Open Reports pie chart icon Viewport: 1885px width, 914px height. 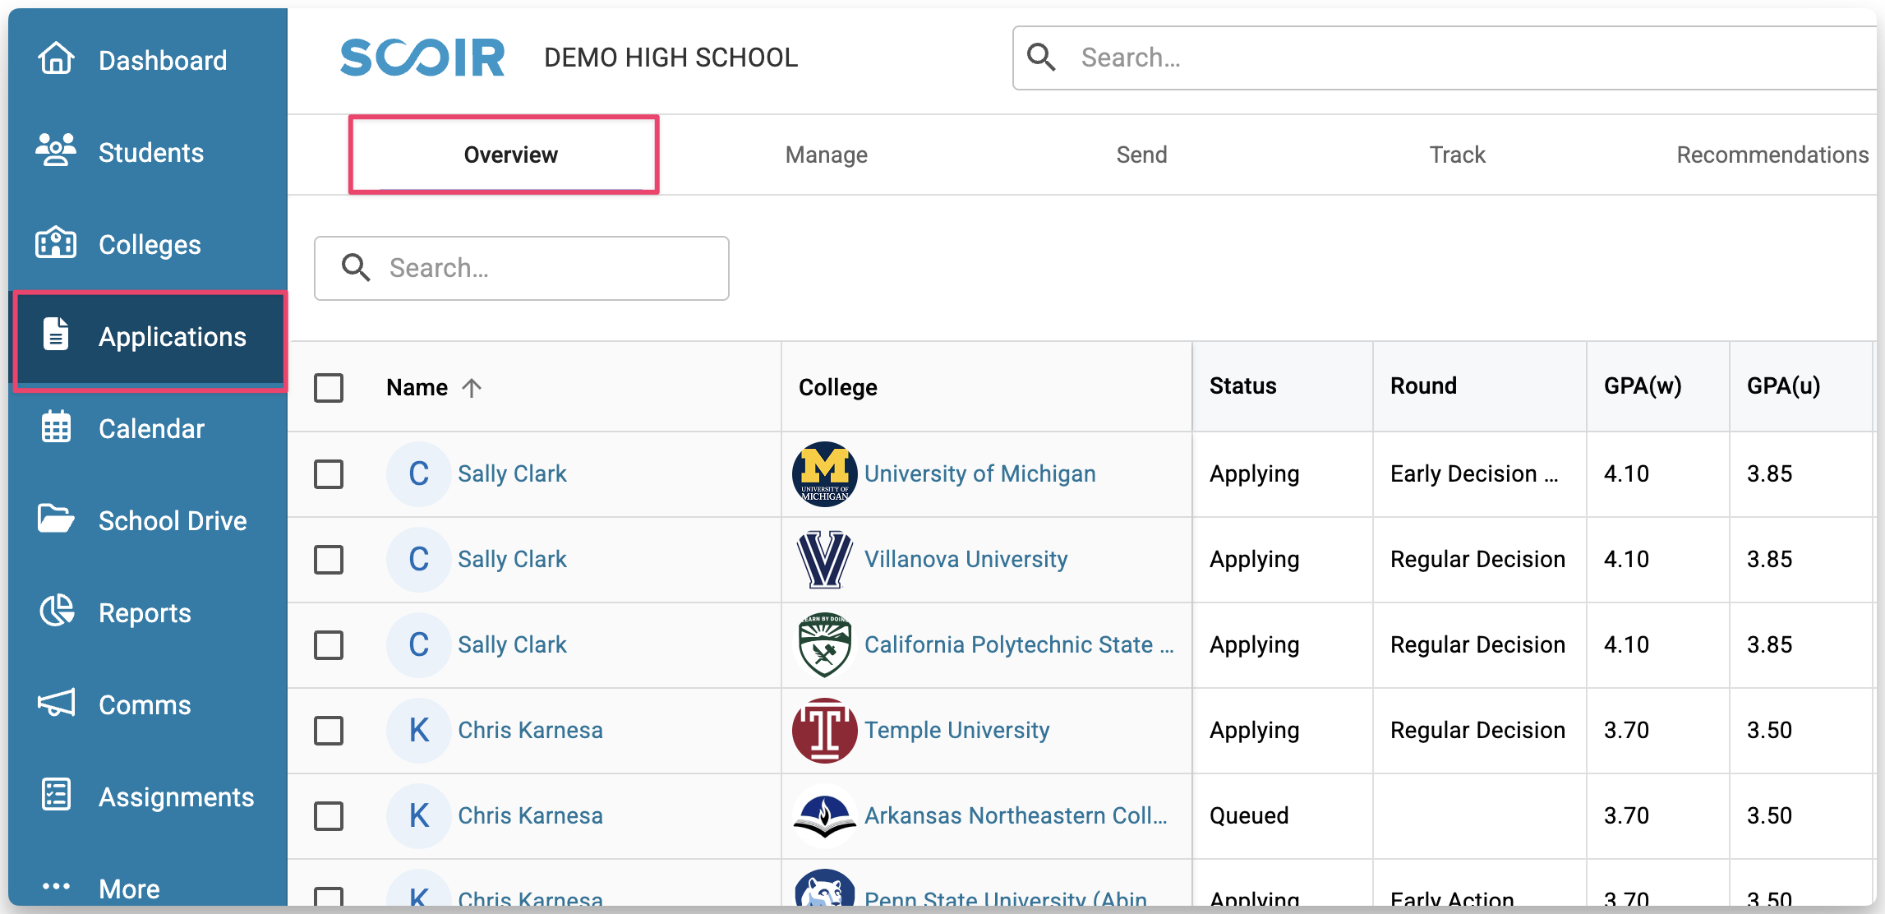coord(56,612)
